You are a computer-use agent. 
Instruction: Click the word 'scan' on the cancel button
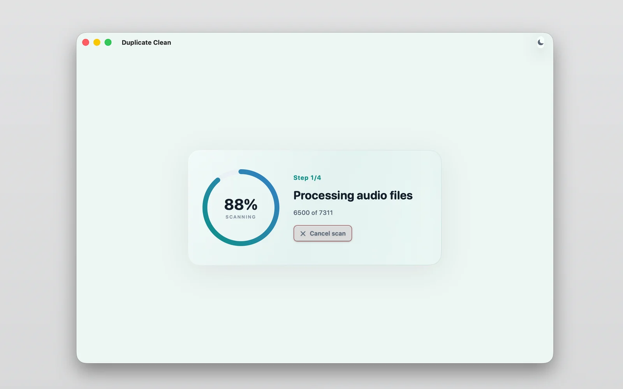(338, 233)
